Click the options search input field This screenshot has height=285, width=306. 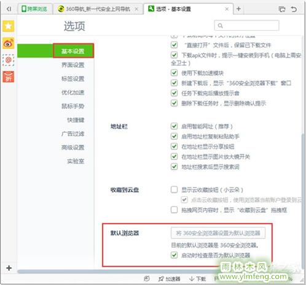(x=246, y=26)
